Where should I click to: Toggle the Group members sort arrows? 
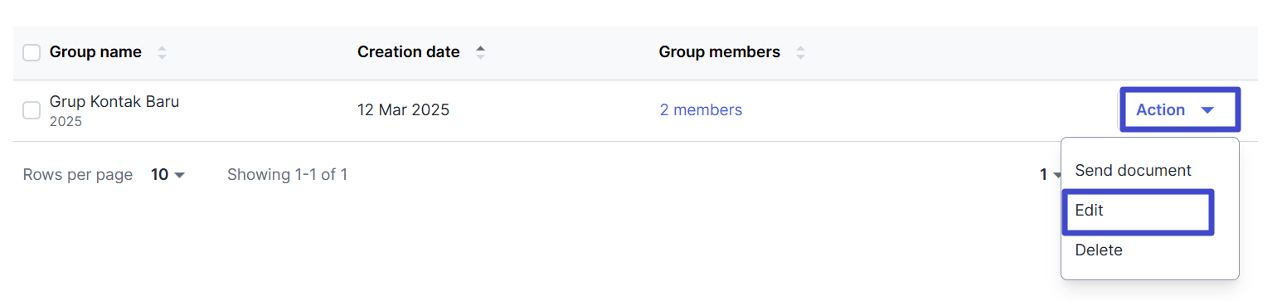tap(800, 52)
